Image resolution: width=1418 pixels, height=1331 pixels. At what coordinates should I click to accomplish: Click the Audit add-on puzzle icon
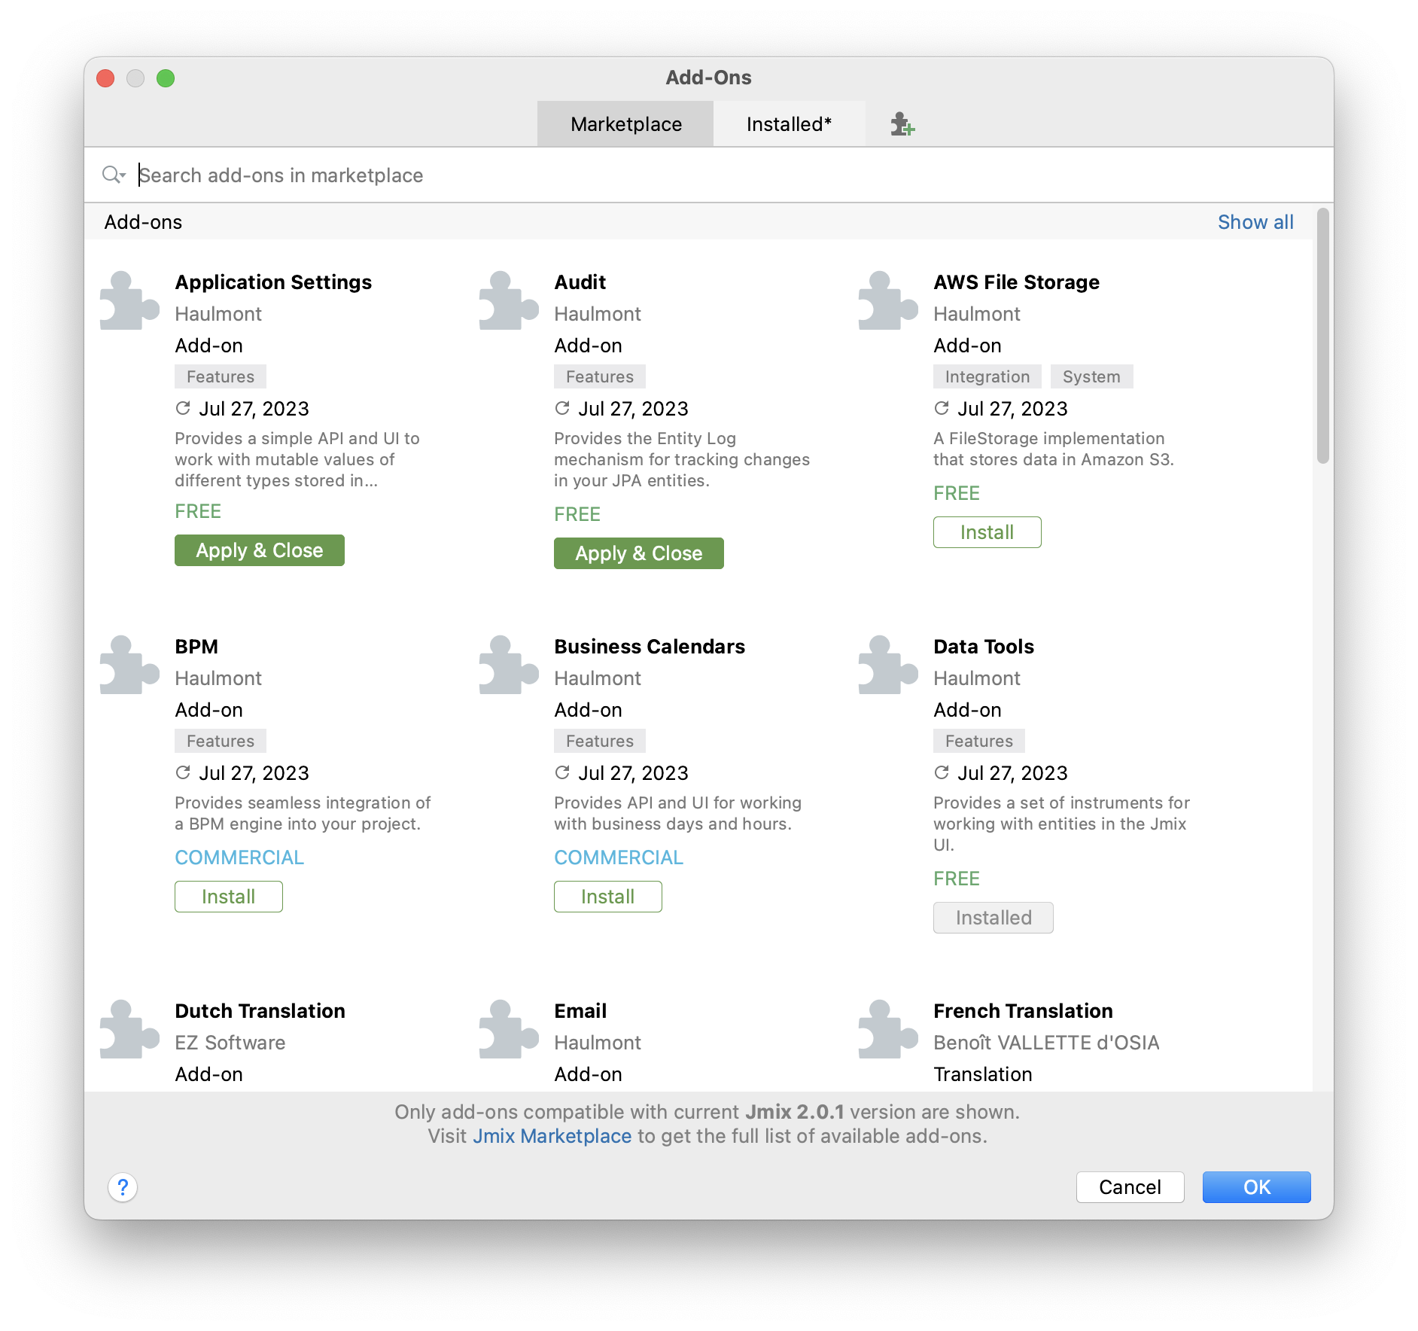509,300
